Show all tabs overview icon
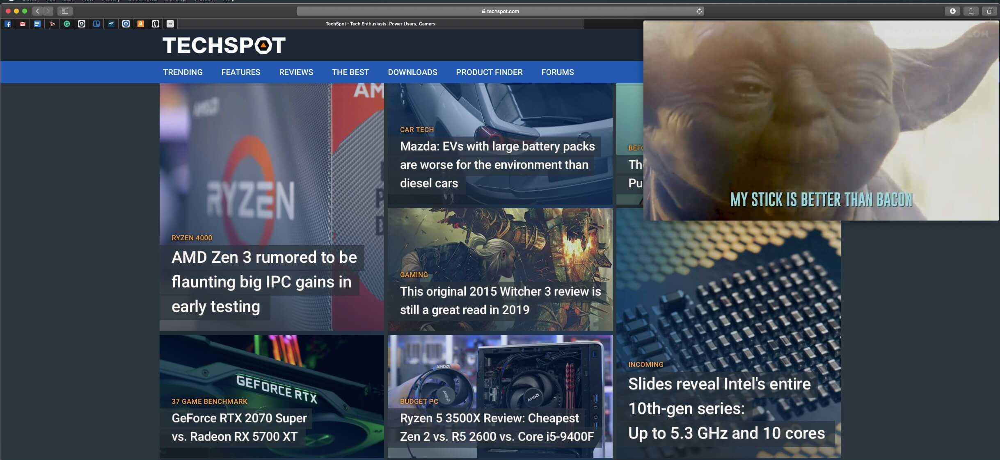Image resolution: width=1000 pixels, height=460 pixels. [x=989, y=11]
